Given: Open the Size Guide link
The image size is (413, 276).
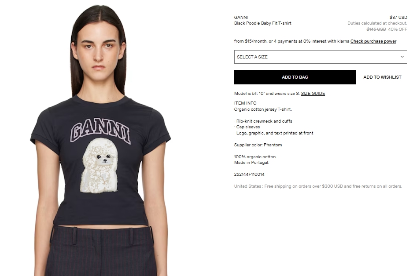Looking at the screenshot, I should pyautogui.click(x=313, y=93).
